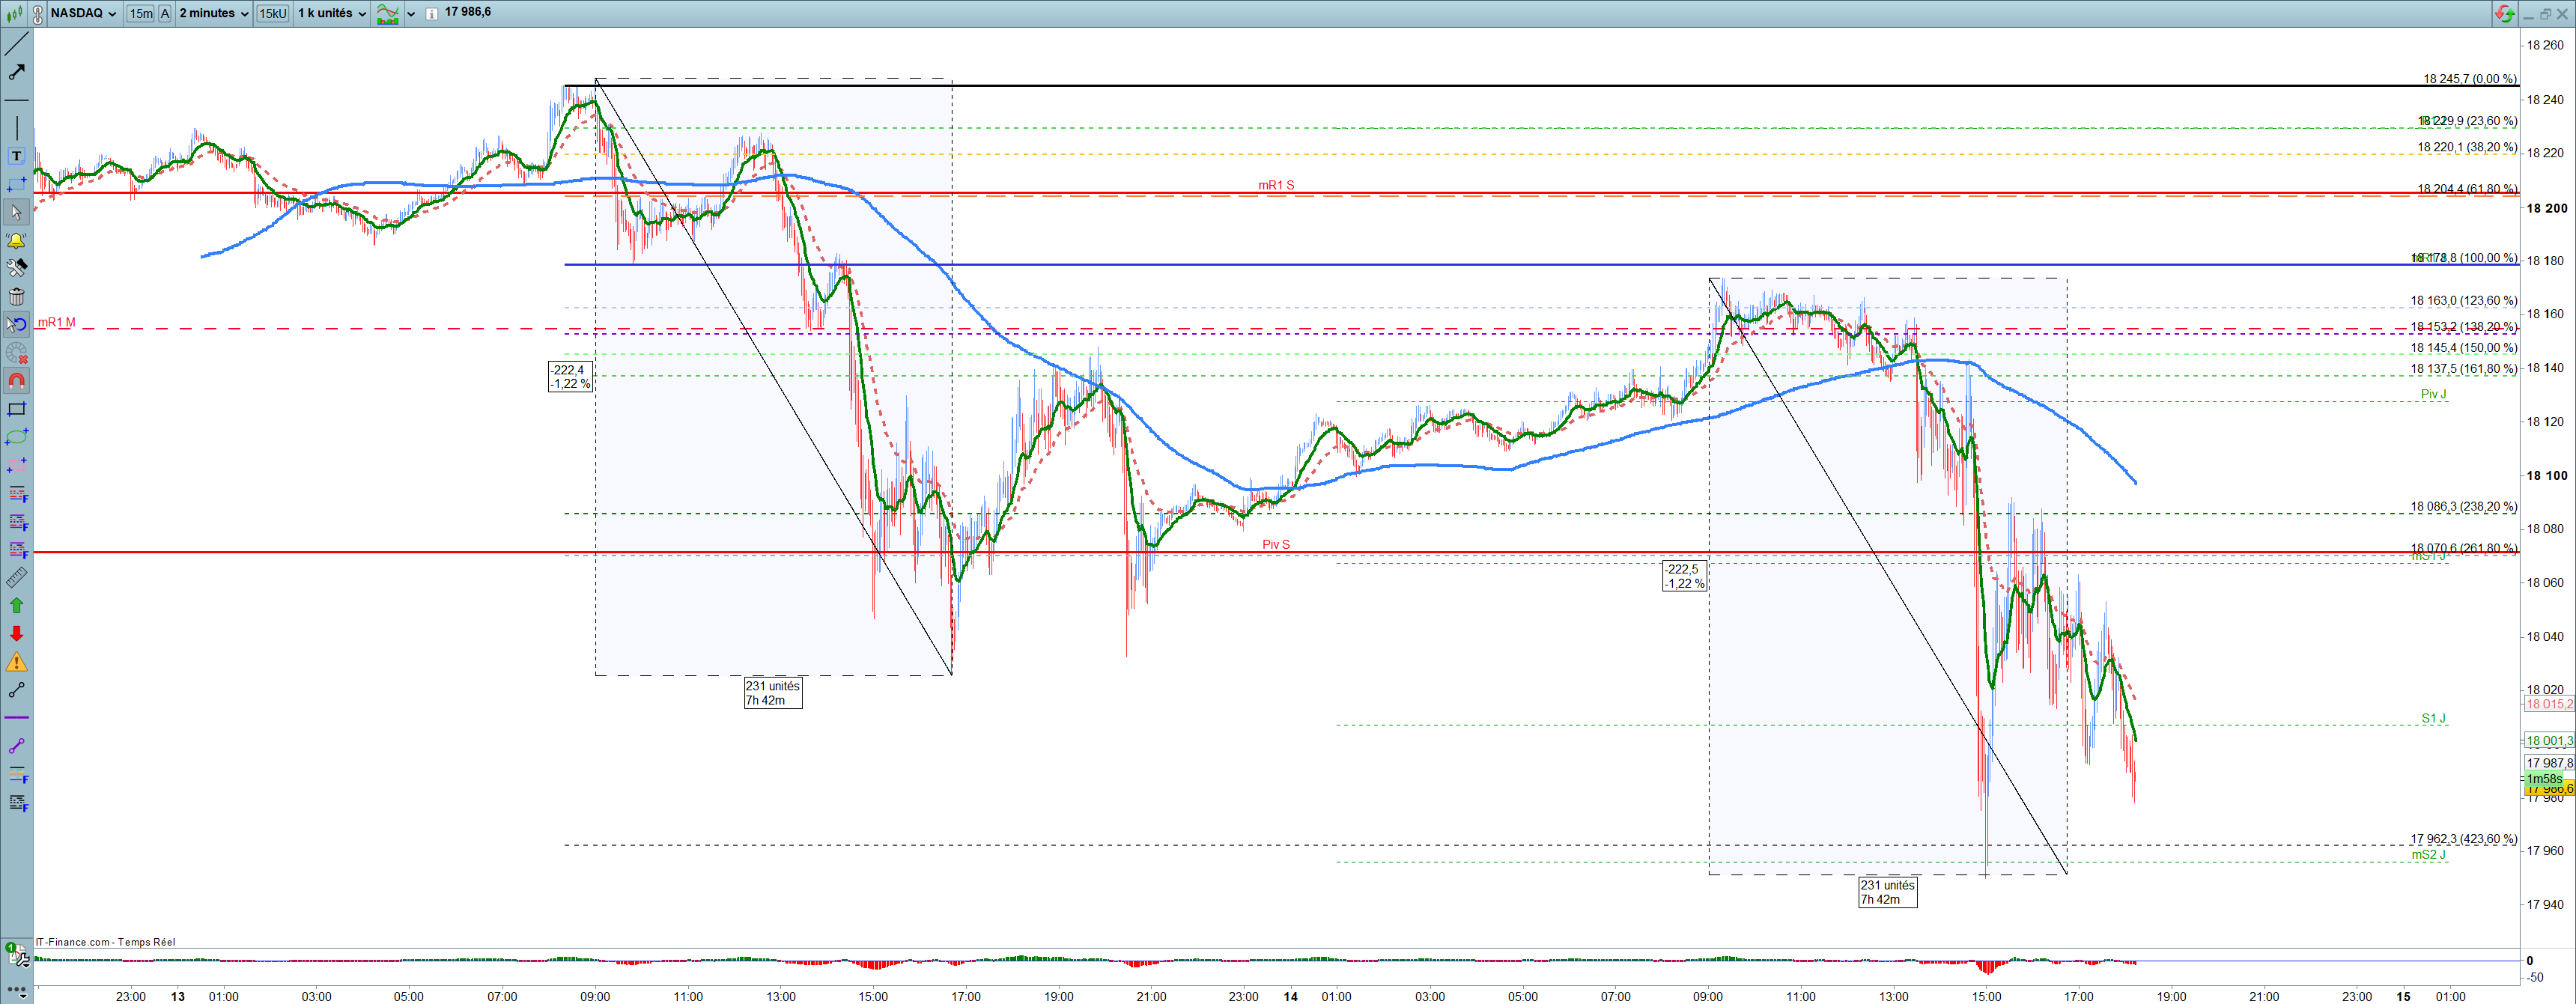The height and width of the screenshot is (1004, 2576).
Task: Open the wrench and hammer settings tool
Action: (x=16, y=268)
